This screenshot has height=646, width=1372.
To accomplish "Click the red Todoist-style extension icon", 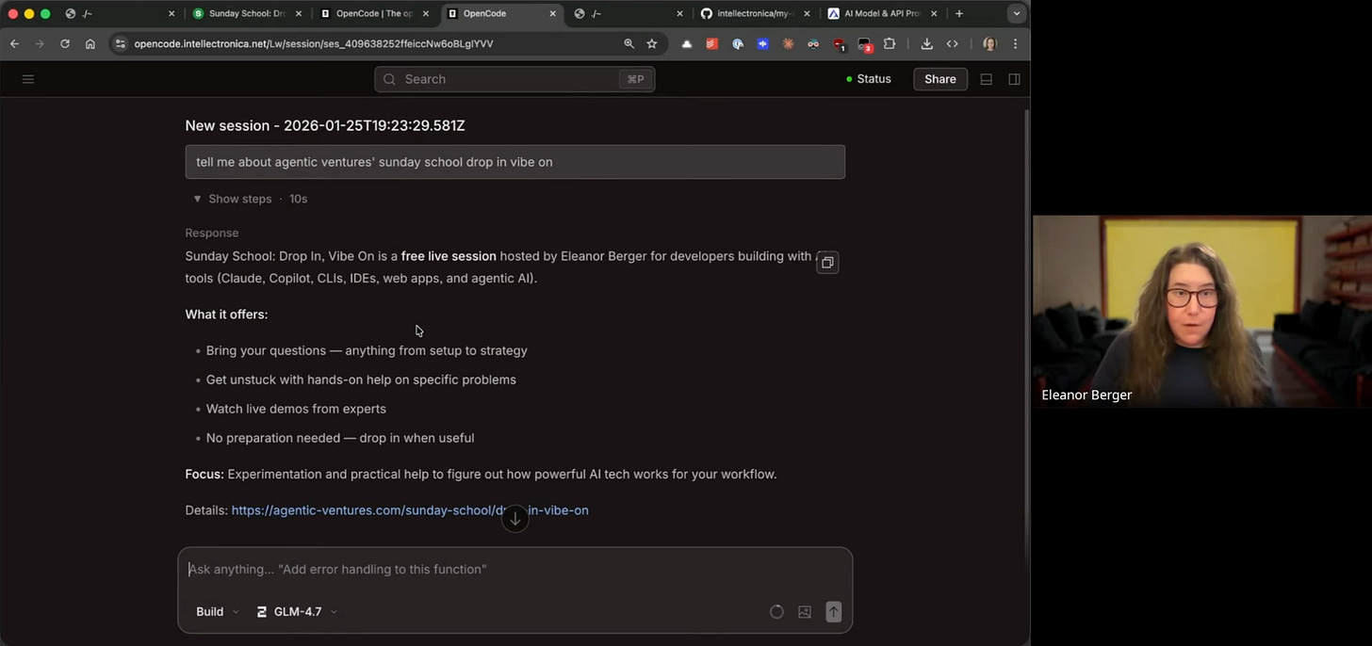I will click(x=712, y=43).
